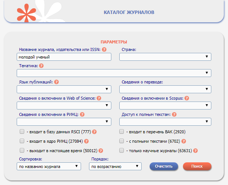
Task: Enable the RSCI database checkbox
Action: point(22,132)
